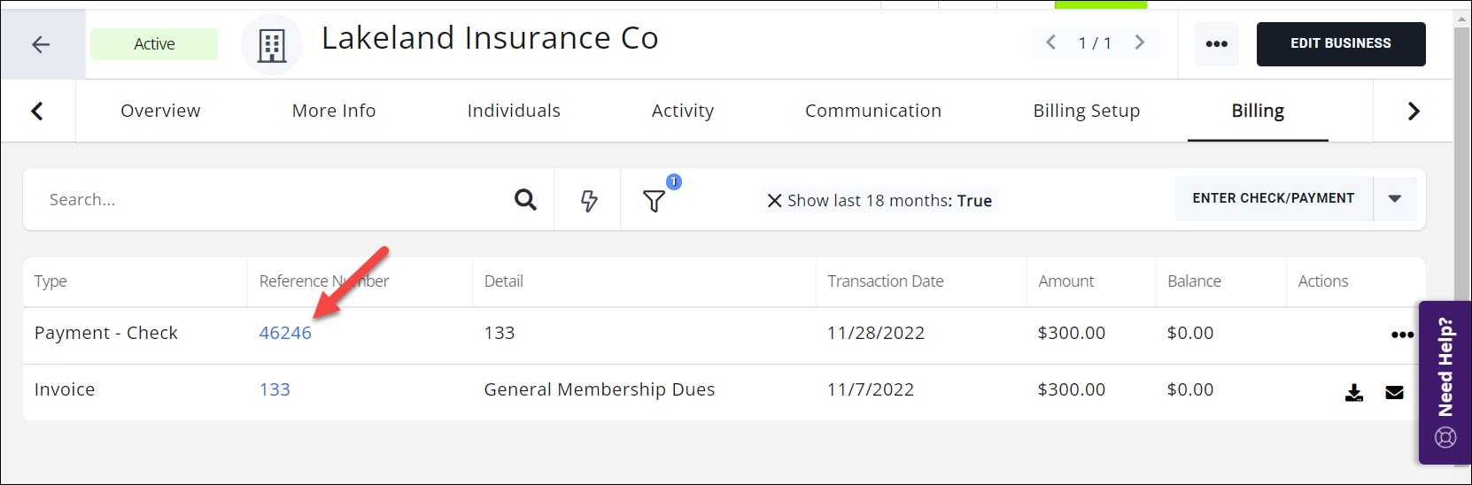Click the back arrow button

(41, 44)
